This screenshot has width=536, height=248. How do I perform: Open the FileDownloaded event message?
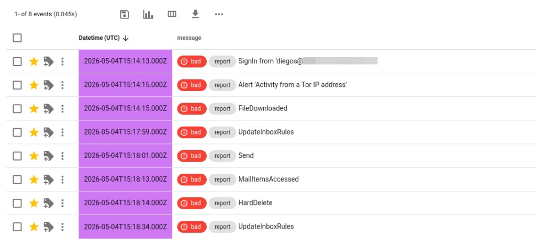click(263, 109)
